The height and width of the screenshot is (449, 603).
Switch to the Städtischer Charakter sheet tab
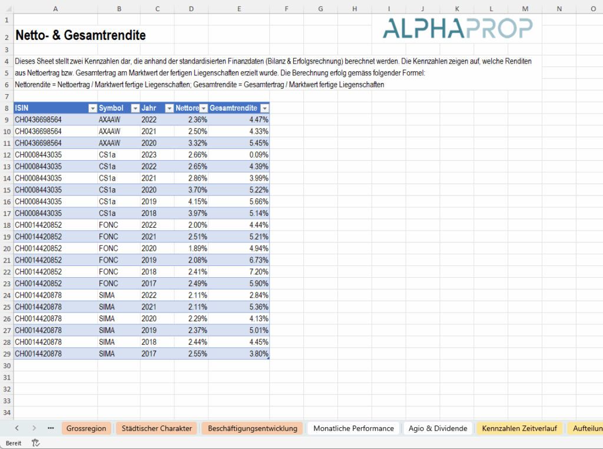157,428
